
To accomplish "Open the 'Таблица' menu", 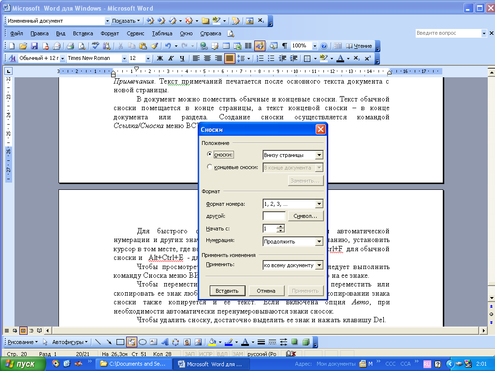I will point(162,34).
